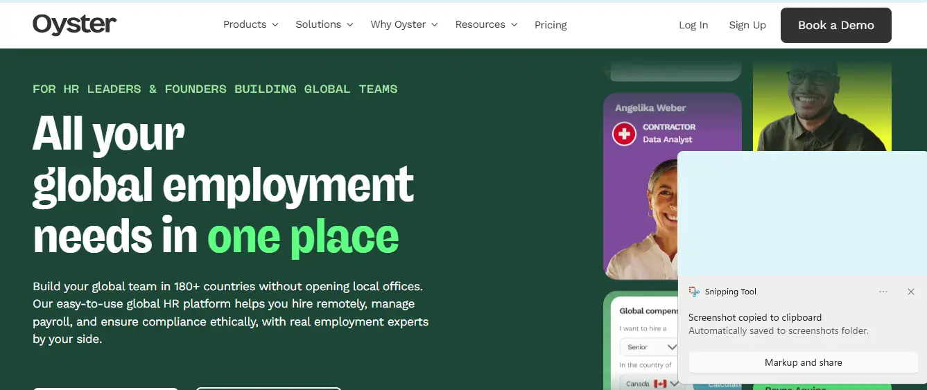Click the Markup and share button
Screen dimensions: 927x390
pos(803,362)
